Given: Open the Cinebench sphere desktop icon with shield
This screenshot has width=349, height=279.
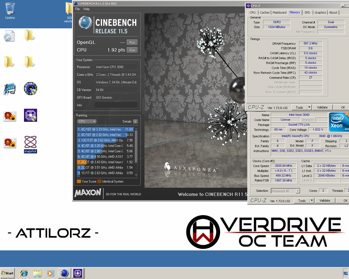Looking at the screenshot, I should click(x=31, y=89).
